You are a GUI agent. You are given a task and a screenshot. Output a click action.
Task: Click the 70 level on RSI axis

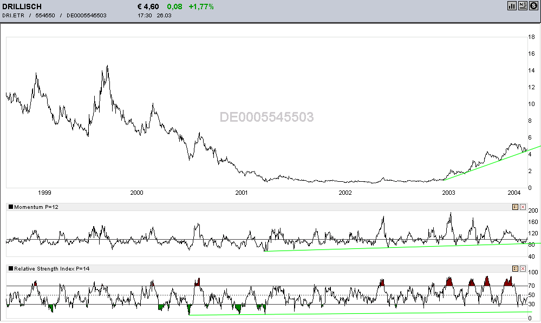(x=532, y=286)
